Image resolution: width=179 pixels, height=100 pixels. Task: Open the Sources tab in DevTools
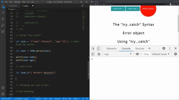(140, 48)
